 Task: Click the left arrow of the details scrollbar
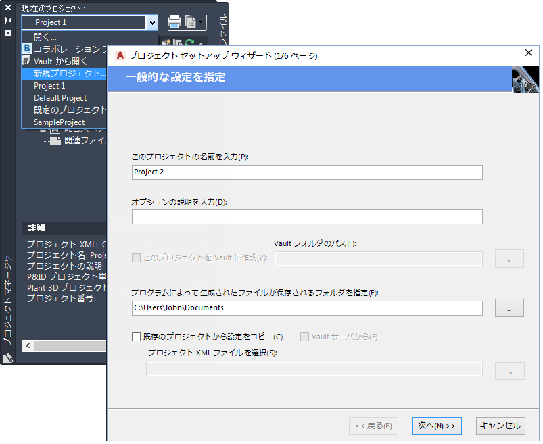click(28, 345)
